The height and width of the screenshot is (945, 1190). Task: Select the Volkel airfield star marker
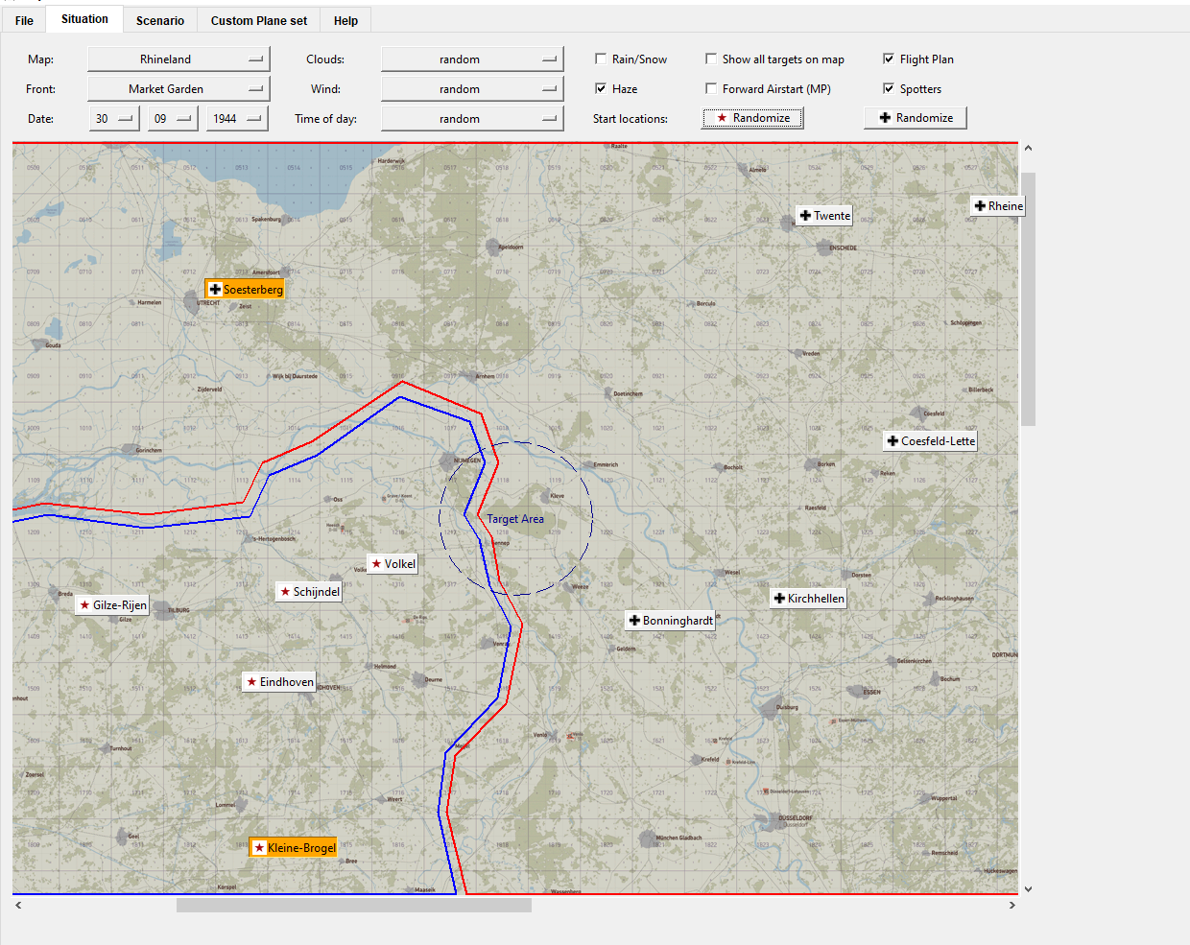point(393,564)
